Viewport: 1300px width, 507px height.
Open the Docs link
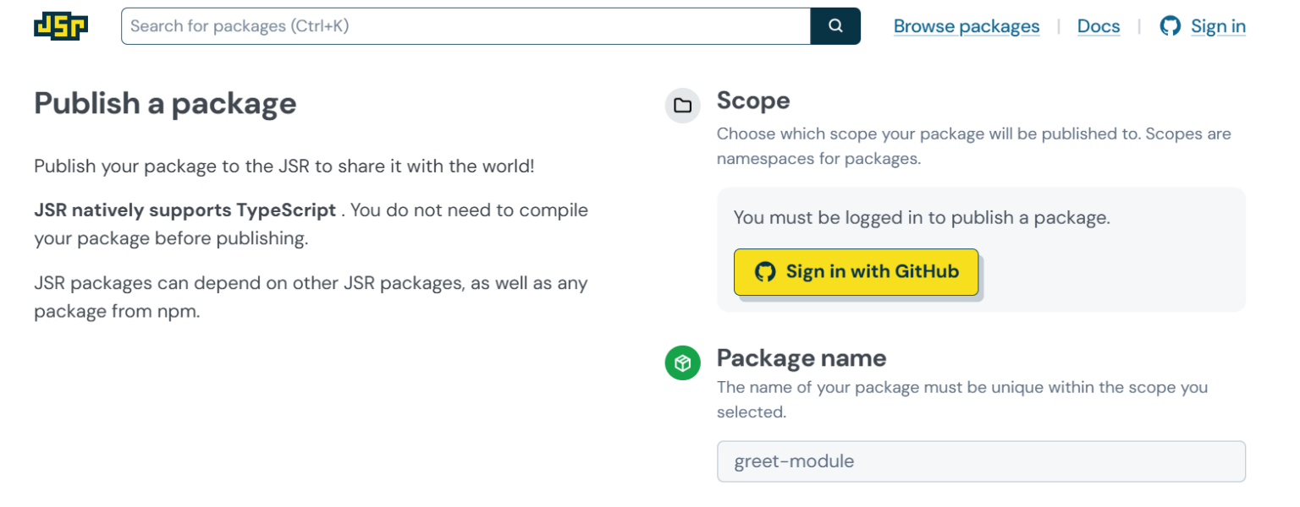(x=1098, y=26)
